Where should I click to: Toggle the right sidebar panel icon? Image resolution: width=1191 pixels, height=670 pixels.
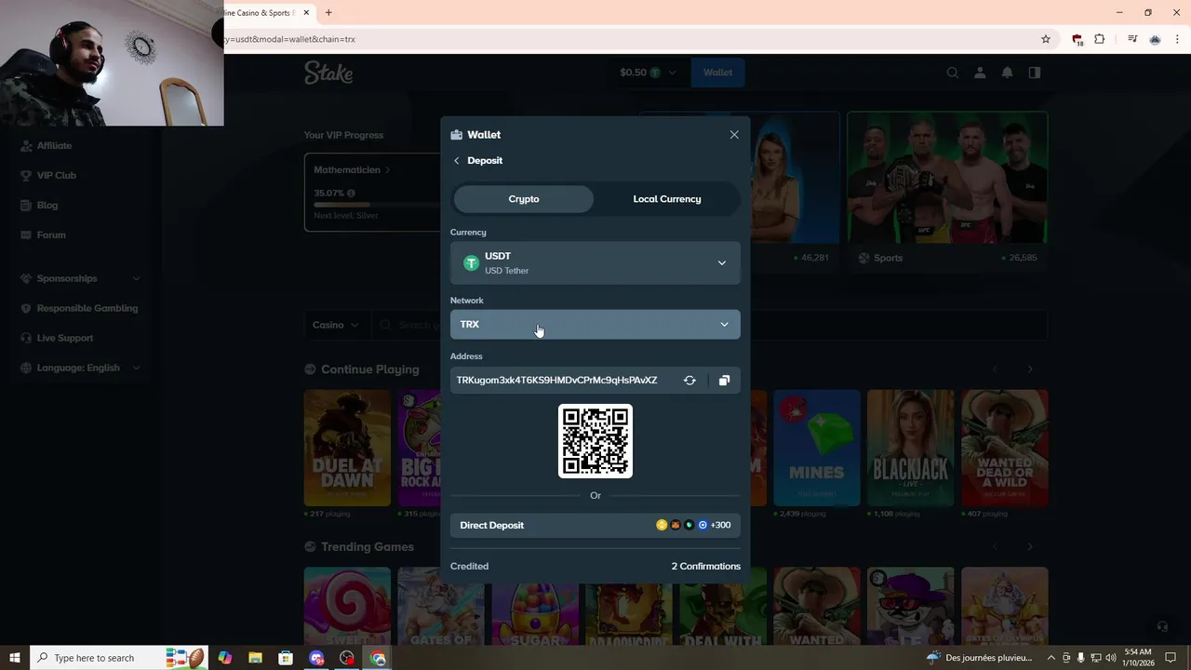pyautogui.click(x=1034, y=73)
